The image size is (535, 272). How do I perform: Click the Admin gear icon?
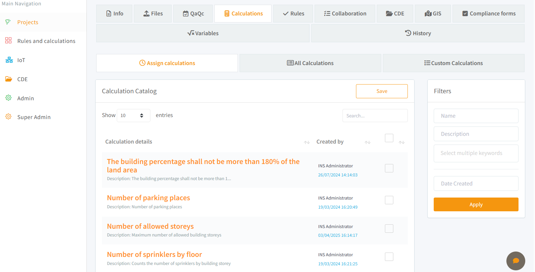pos(8,98)
